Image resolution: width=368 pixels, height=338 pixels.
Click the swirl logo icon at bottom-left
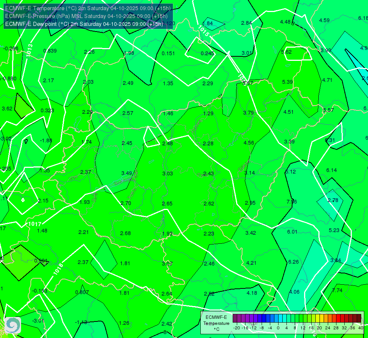[13, 325]
